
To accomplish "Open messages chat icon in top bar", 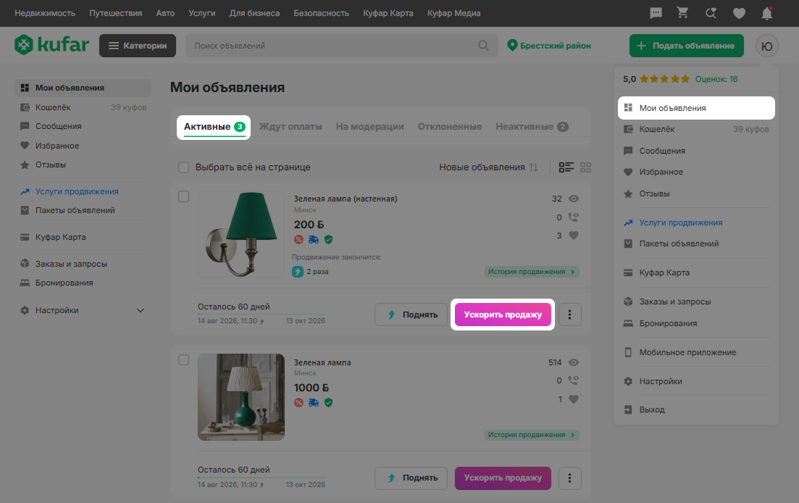I will 656,13.
